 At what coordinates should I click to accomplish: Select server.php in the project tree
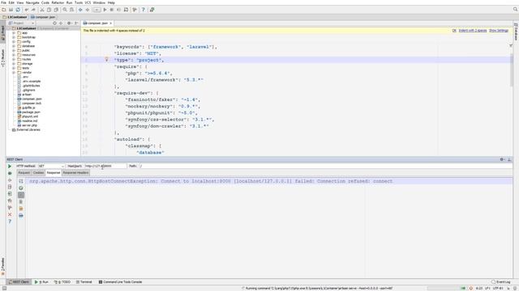[29, 125]
